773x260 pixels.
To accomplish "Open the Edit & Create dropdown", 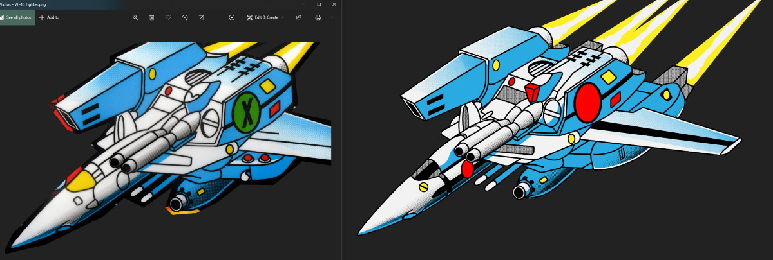I will click(265, 17).
